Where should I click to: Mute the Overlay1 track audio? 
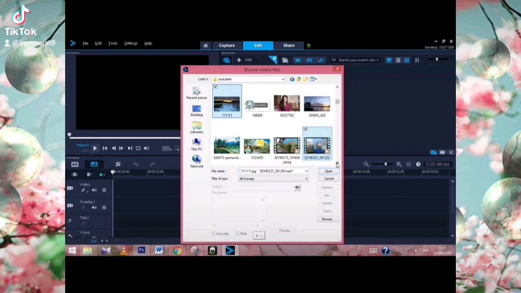94,208
